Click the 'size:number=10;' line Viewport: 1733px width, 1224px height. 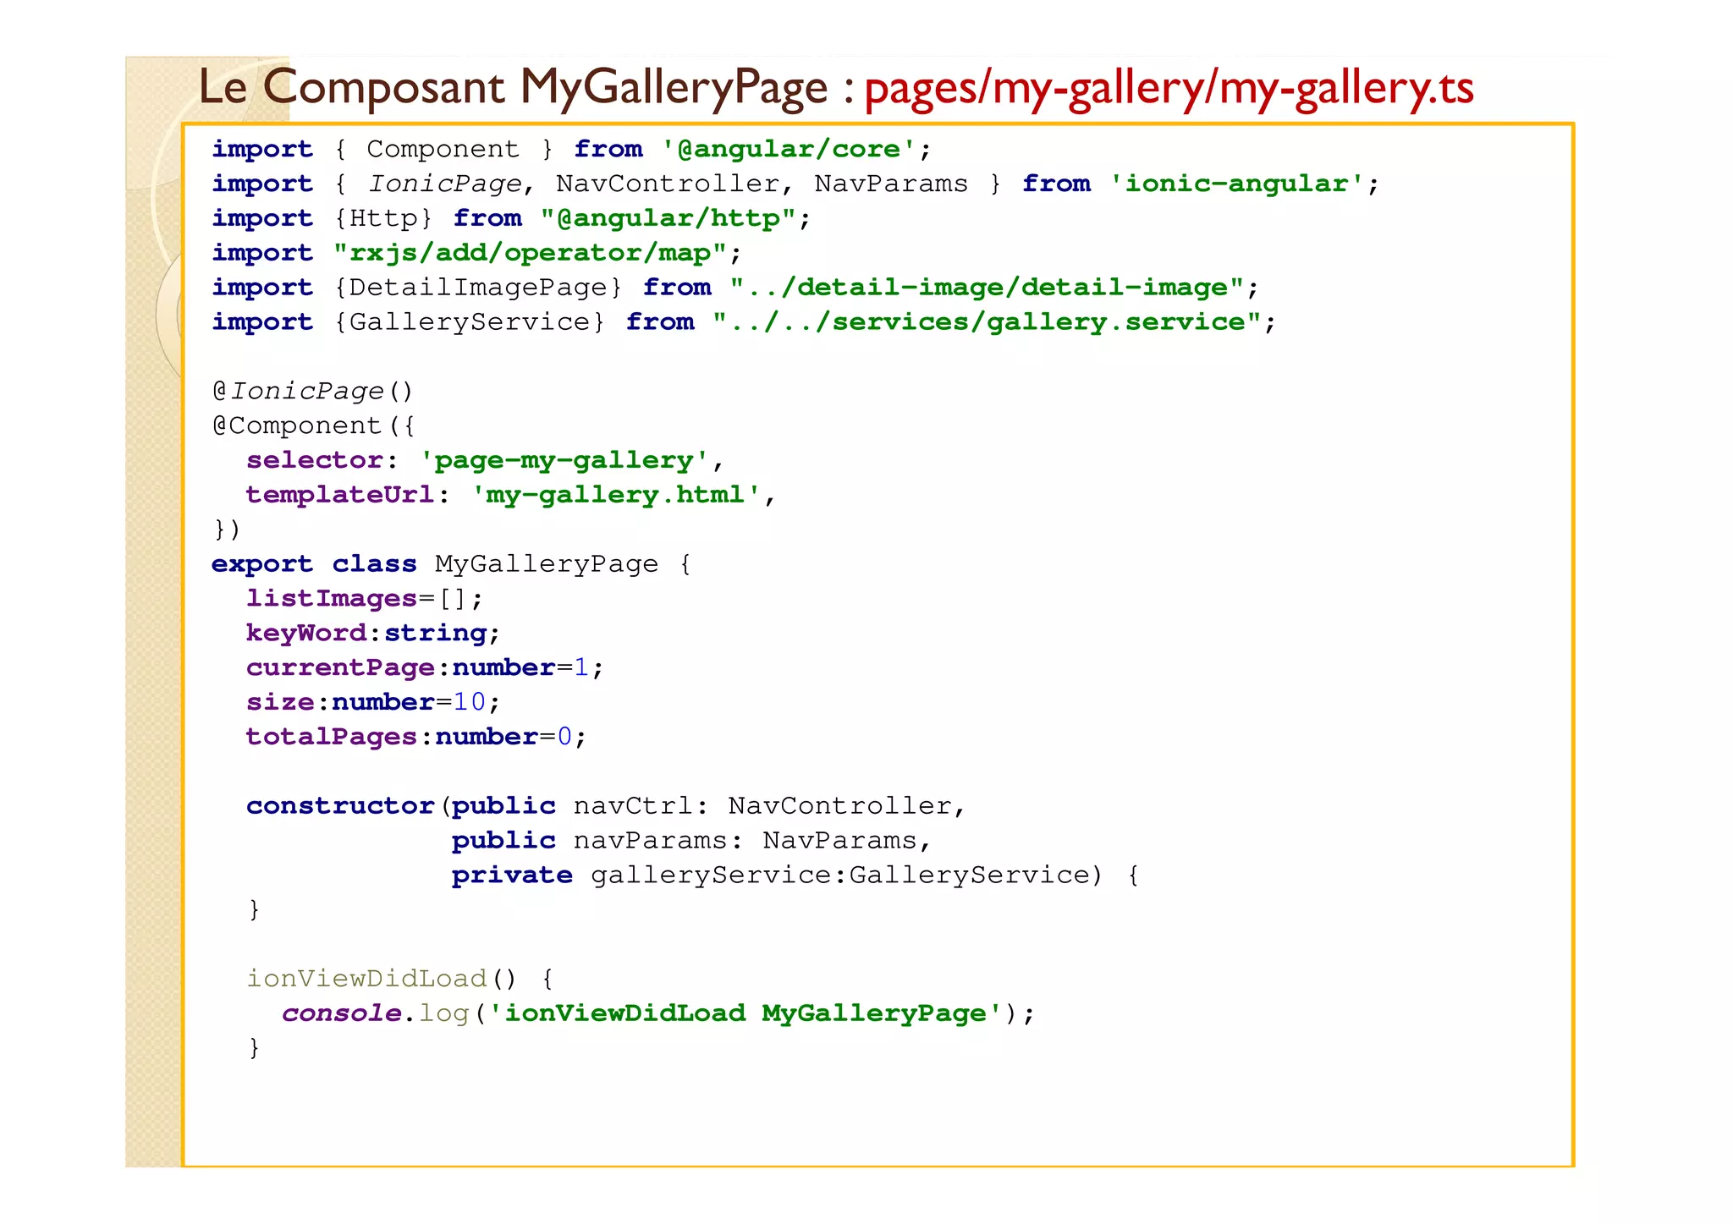tap(373, 703)
